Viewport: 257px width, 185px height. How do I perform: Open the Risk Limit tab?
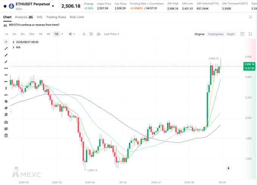pos(77,17)
